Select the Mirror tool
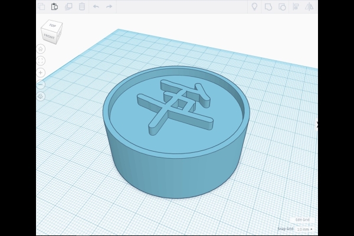Image resolution: width=354 pixels, height=236 pixels. tap(309, 6)
